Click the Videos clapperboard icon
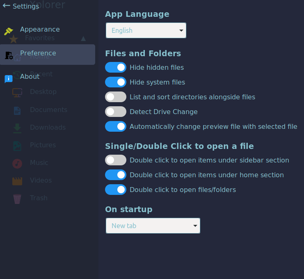Viewport: 304px width, 279px height. [x=17, y=181]
